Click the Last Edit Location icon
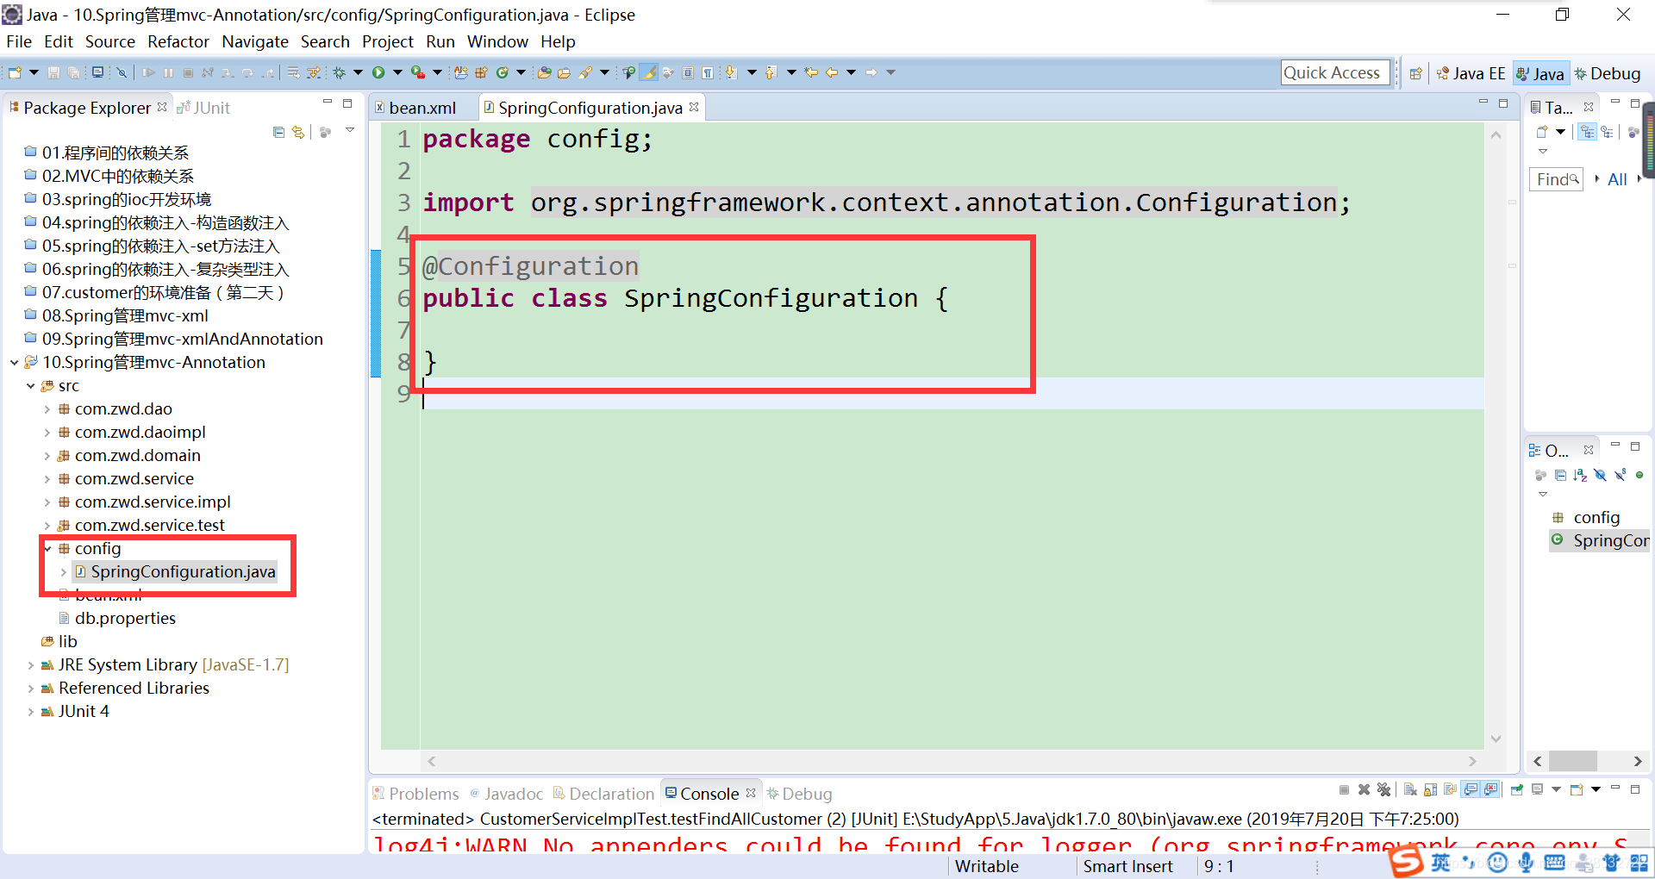 coord(811,72)
